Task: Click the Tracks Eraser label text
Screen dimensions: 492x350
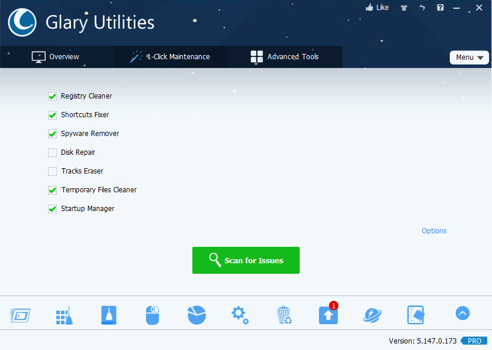Action: (x=82, y=171)
